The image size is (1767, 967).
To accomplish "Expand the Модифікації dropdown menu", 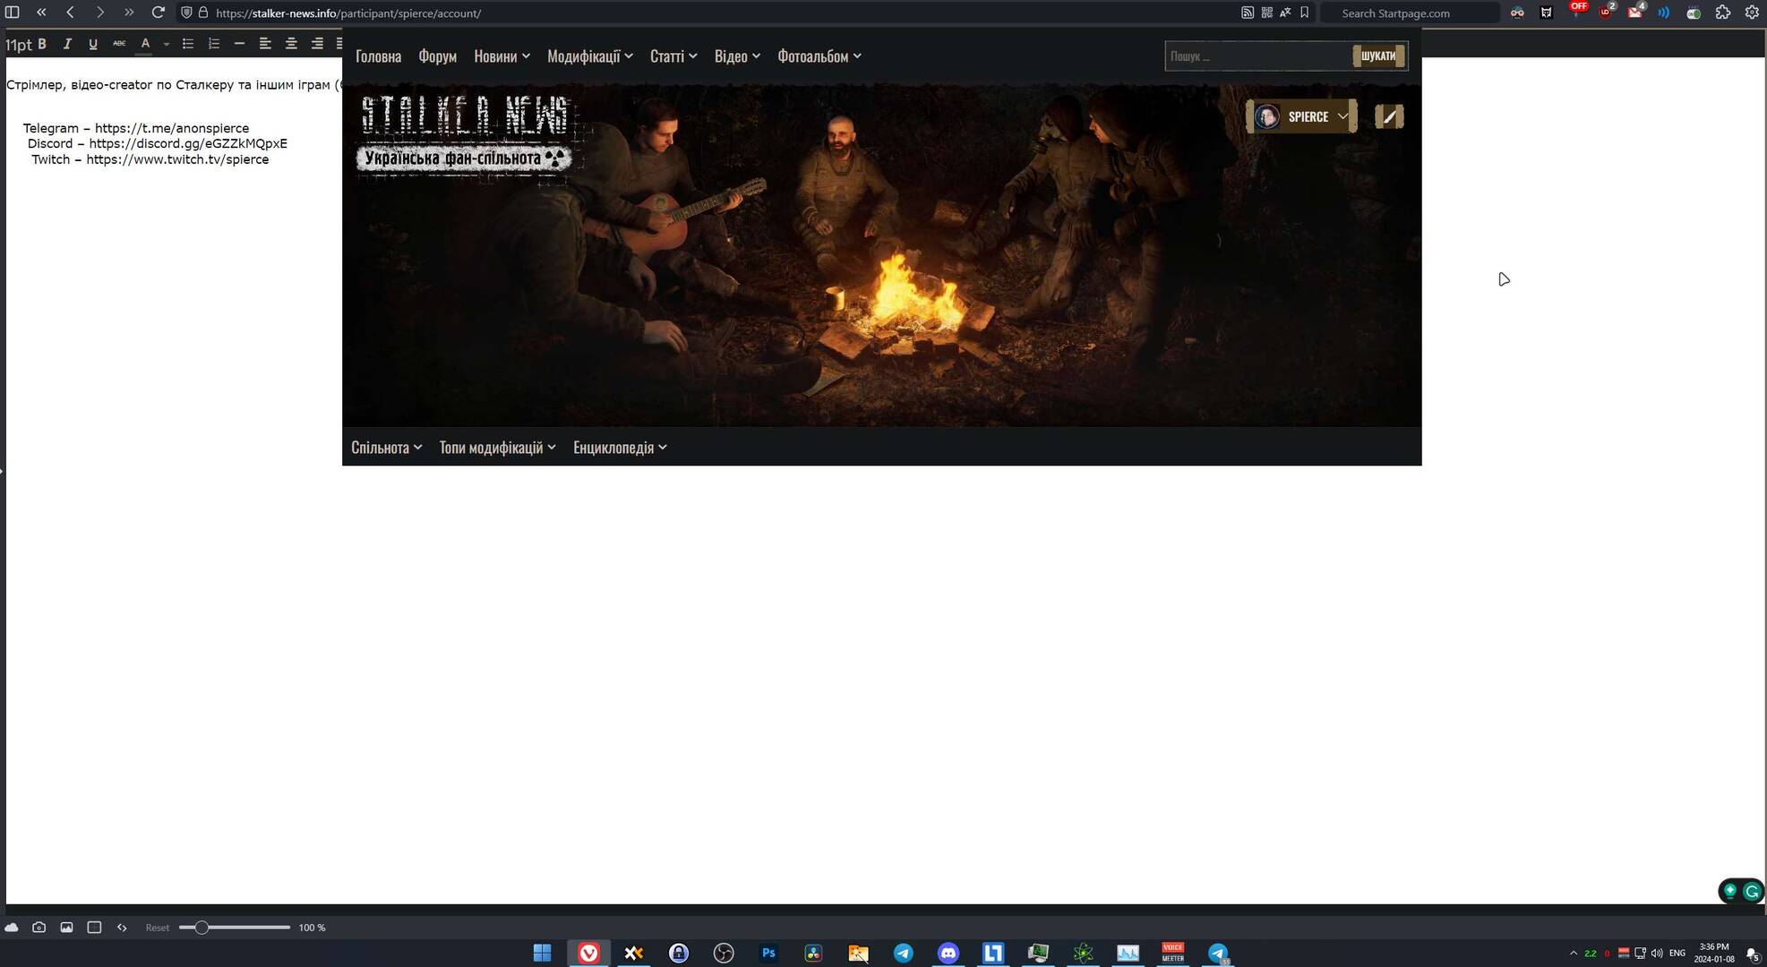I will [x=589, y=56].
